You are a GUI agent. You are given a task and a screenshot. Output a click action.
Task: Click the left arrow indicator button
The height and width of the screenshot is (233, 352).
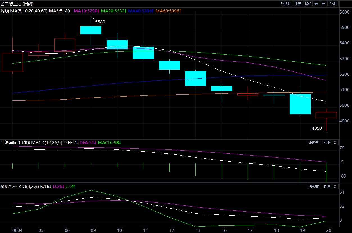point(316,4)
